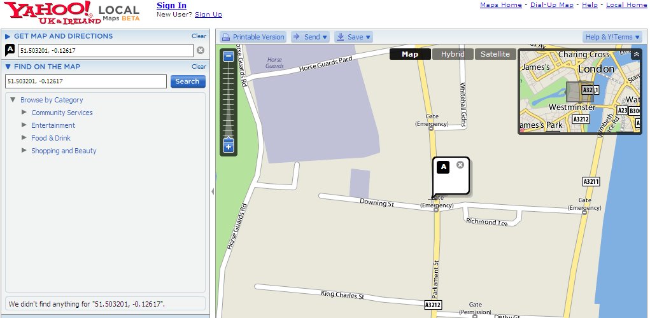The width and height of the screenshot is (650, 318).
Task: Click the Search button
Action: coord(188,81)
